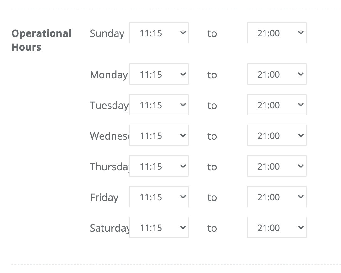The width and height of the screenshot is (341, 273).
Task: Click the Saturday day label
Action: click(x=110, y=228)
